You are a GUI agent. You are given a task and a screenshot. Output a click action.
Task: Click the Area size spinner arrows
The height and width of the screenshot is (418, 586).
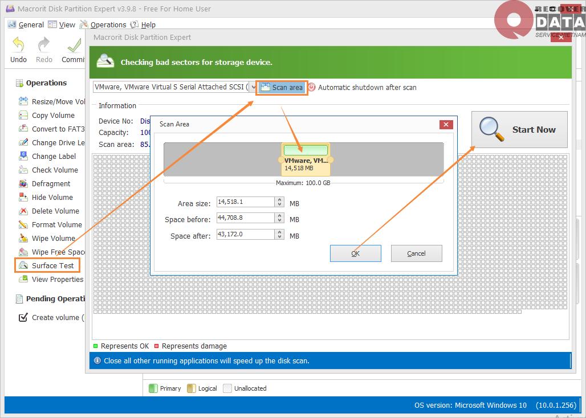click(x=279, y=202)
